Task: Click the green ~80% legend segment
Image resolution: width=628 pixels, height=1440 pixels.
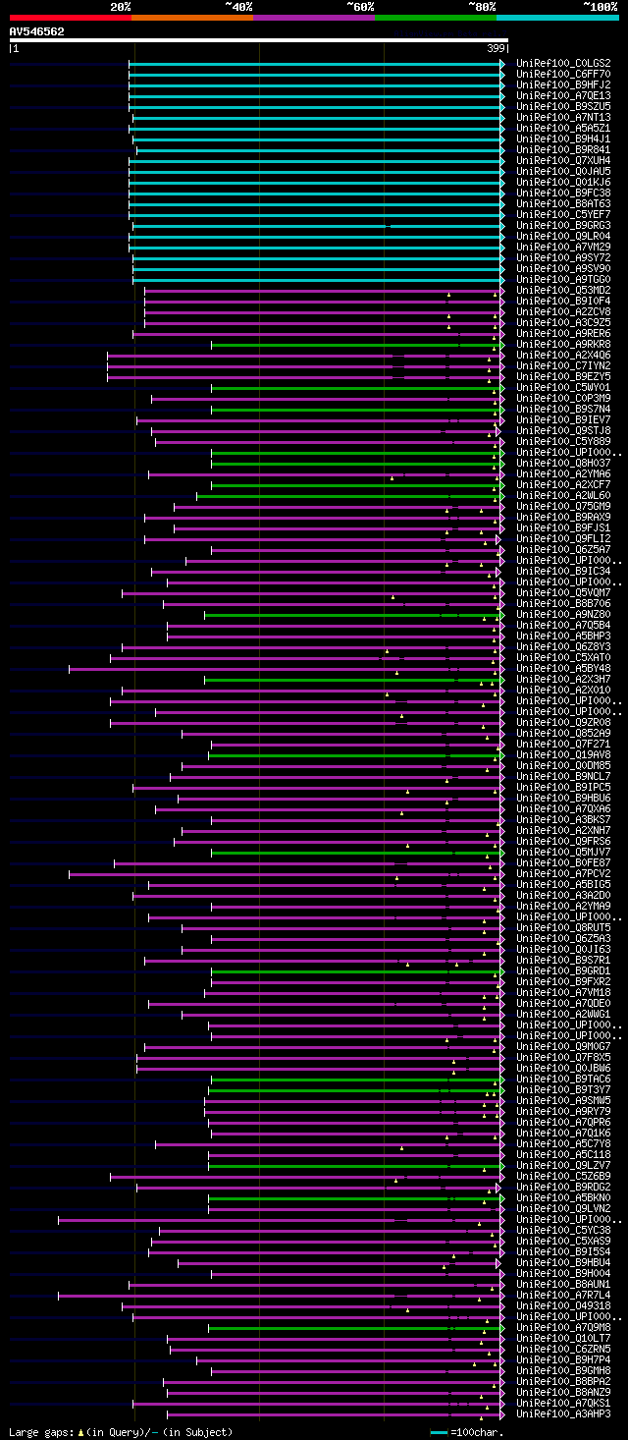Action: 435,17
